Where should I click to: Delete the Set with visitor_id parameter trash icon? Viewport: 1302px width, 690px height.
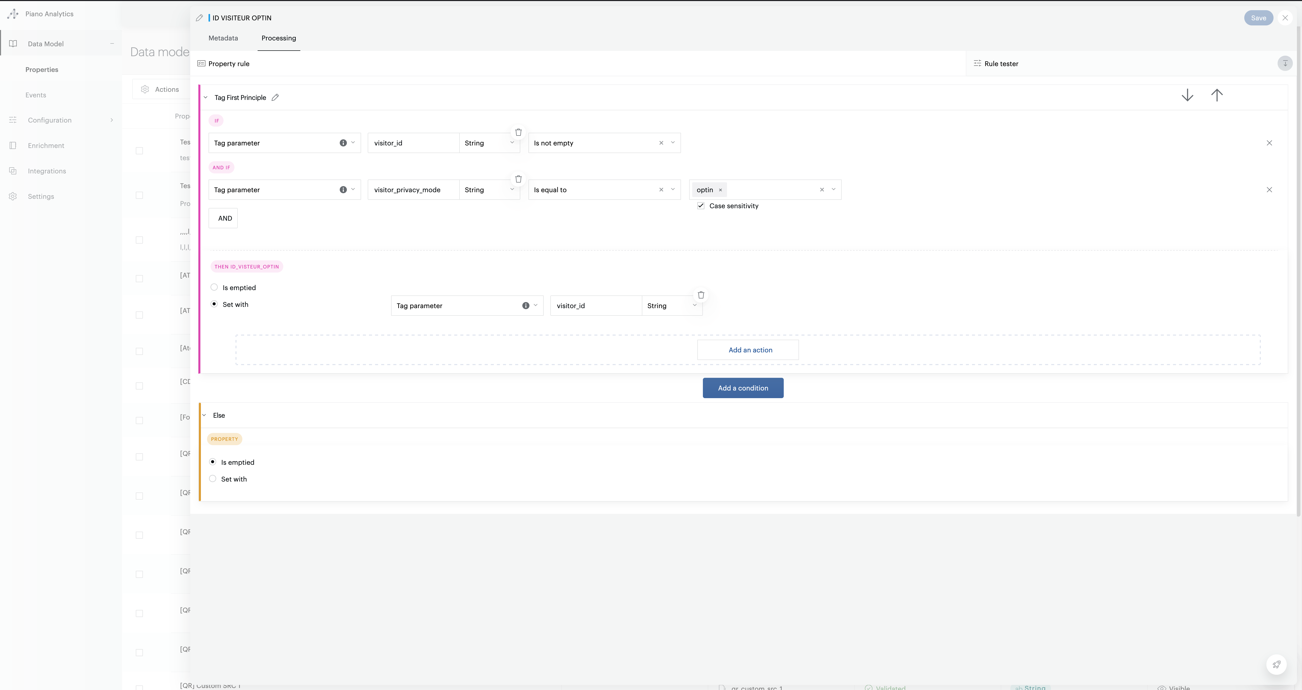click(x=701, y=295)
